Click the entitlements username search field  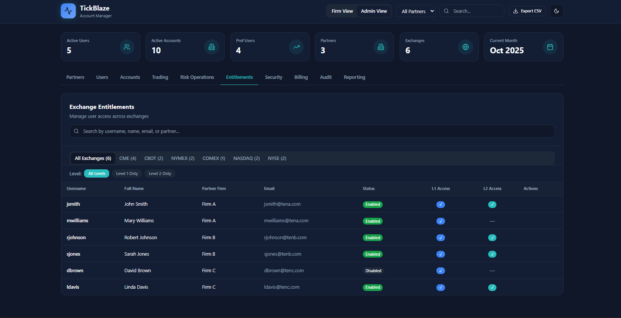312,131
